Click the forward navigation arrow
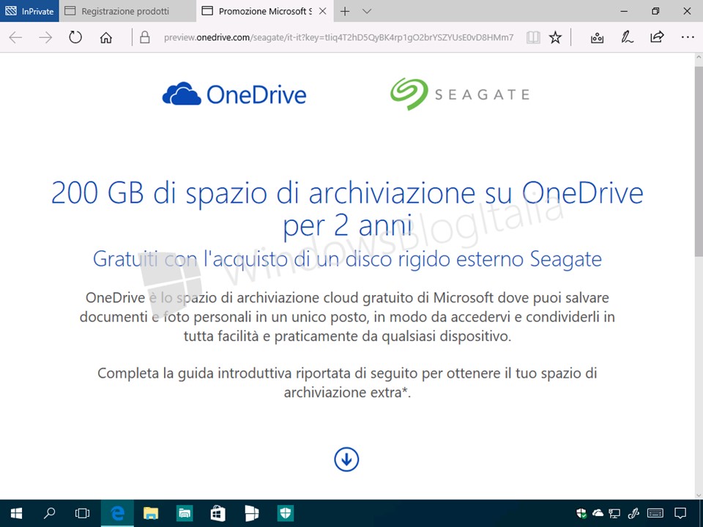The width and height of the screenshot is (703, 527). point(45,37)
